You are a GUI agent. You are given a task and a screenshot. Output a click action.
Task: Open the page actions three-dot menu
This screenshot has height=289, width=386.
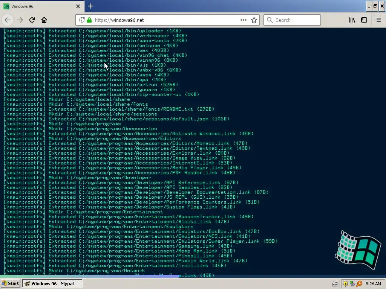click(244, 20)
